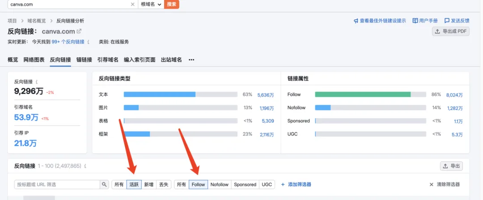
Task: Clear the domain search field with the X icon
Action: [132, 4]
